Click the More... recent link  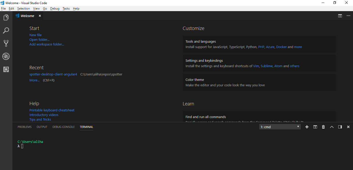point(34,80)
